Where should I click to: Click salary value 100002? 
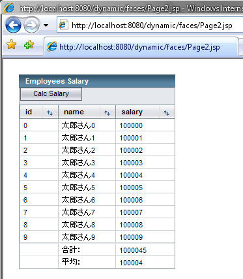tap(131, 150)
